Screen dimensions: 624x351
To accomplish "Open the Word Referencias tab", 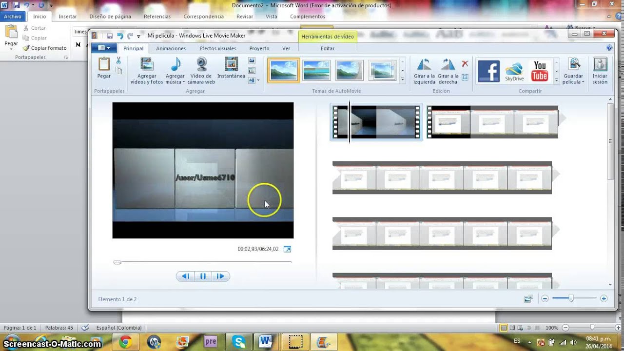I will click(x=157, y=17).
